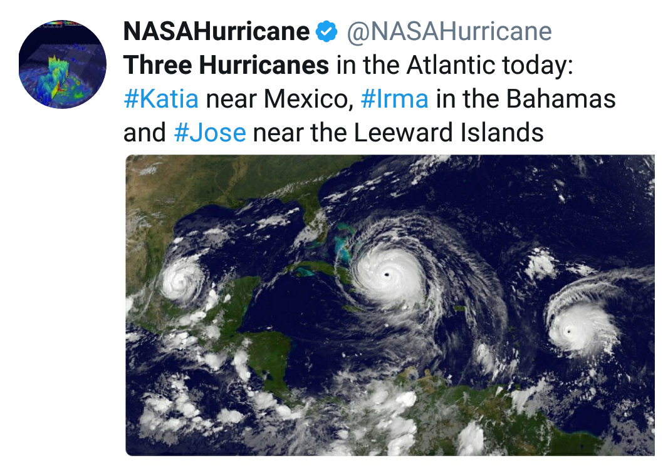Click the word 'Mexico,' in the tweet
This screenshot has width=668, height=473.
coord(309,99)
